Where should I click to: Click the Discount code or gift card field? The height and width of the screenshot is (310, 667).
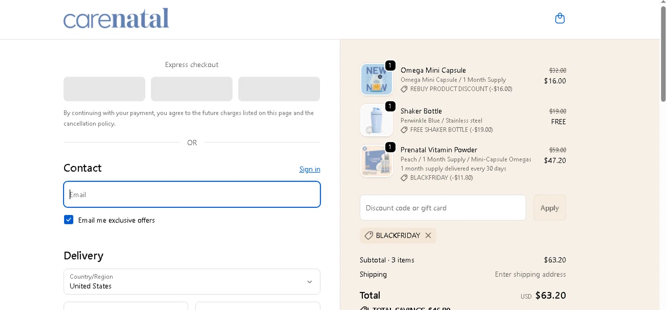[443, 208]
